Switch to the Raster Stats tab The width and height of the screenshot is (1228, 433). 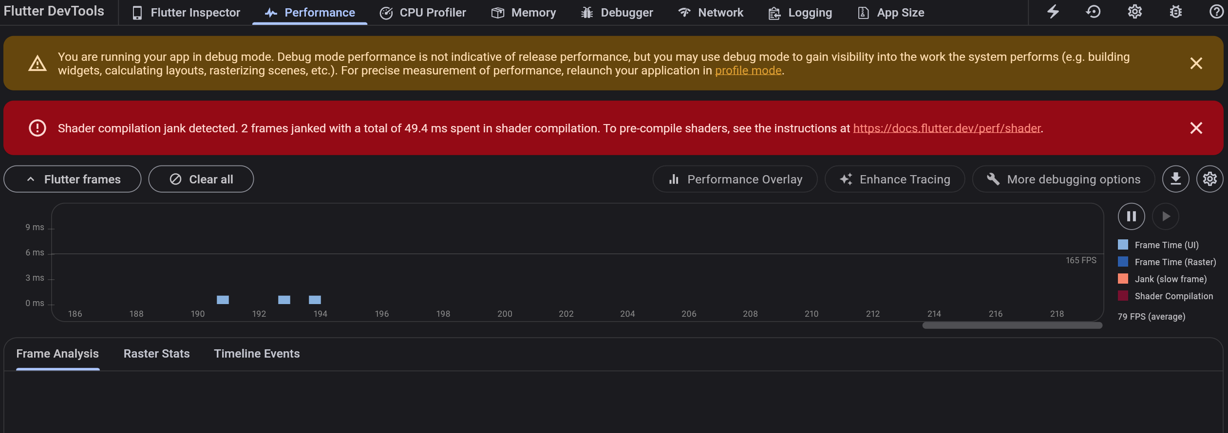[x=156, y=354]
